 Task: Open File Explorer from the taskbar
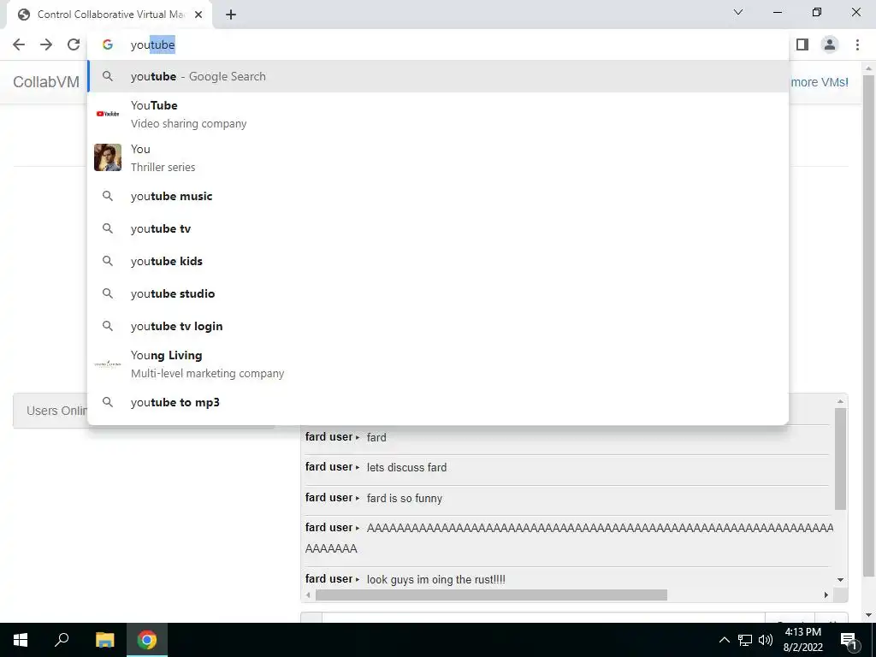[104, 640]
